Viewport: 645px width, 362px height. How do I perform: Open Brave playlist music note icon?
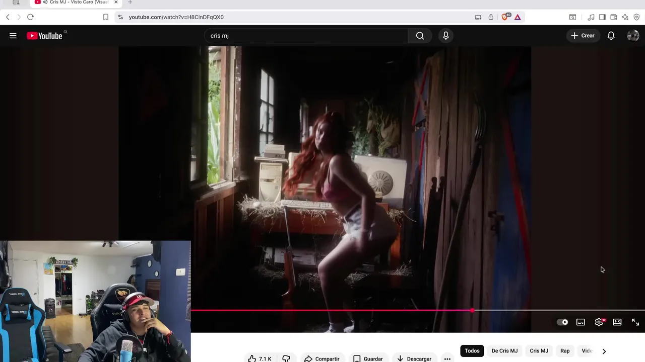(591, 17)
